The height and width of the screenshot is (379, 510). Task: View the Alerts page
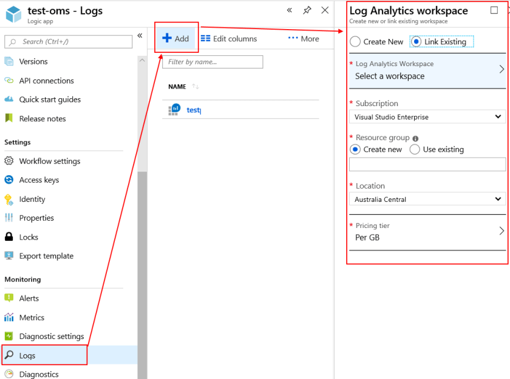coord(29,298)
